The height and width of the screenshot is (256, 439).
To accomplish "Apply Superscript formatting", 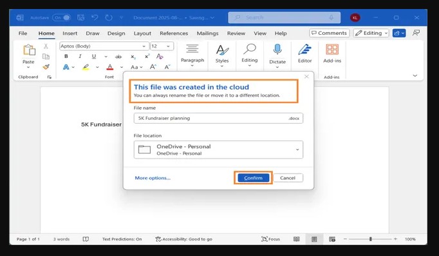I will pos(147,56).
